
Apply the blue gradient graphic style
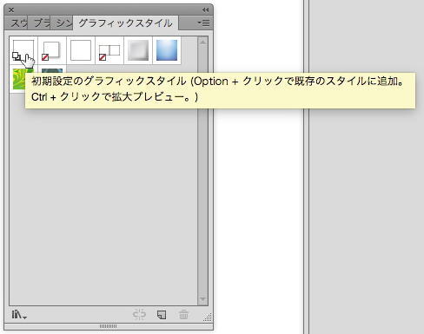pyautogui.click(x=167, y=50)
